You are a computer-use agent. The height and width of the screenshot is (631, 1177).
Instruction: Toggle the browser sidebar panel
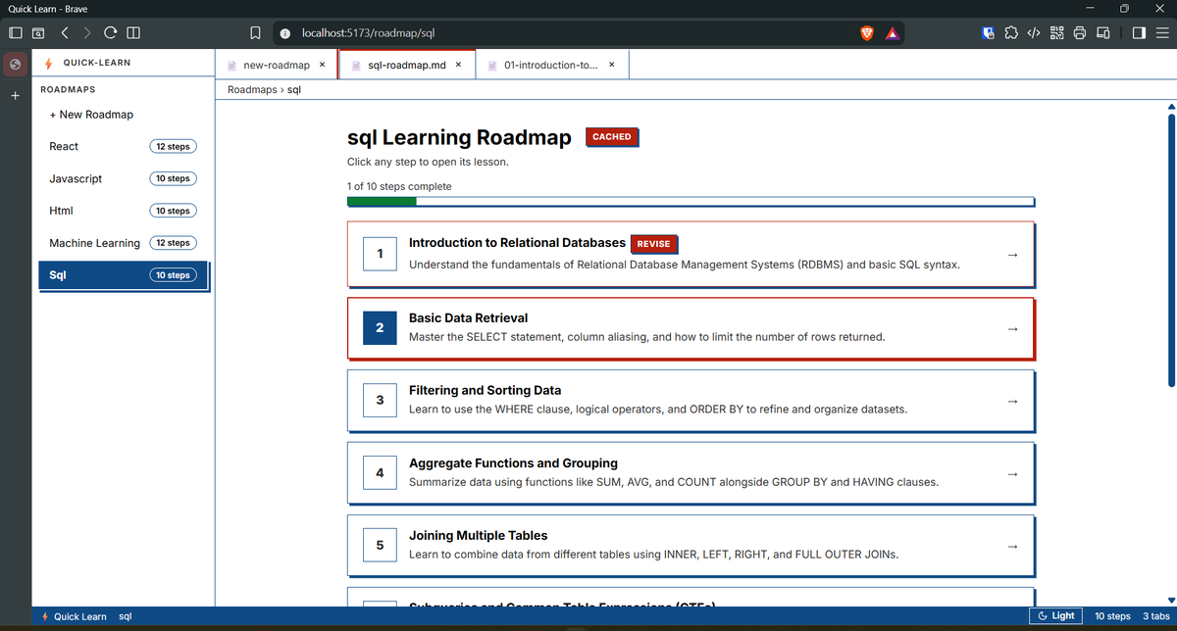click(1139, 33)
